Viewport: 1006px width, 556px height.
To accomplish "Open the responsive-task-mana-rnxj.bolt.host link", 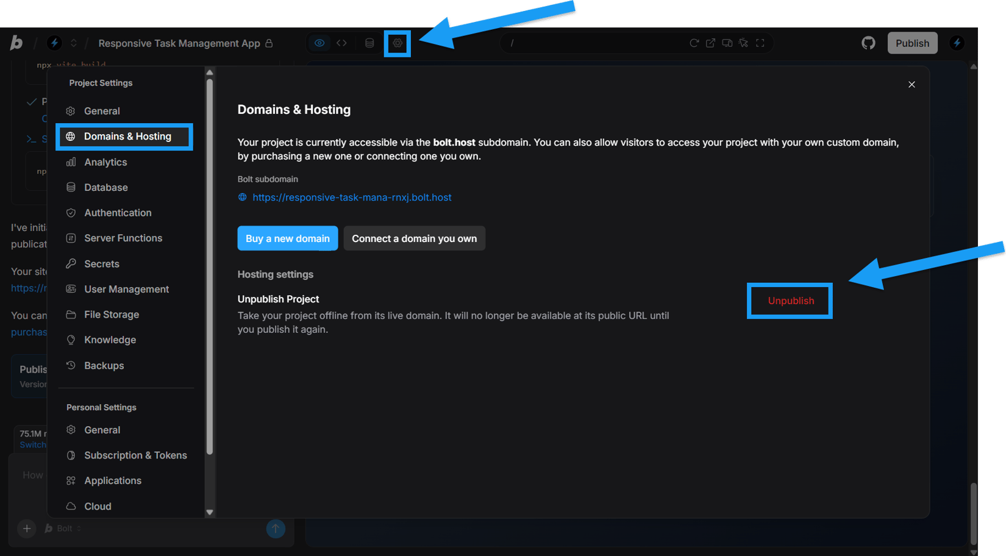I will pyautogui.click(x=352, y=198).
